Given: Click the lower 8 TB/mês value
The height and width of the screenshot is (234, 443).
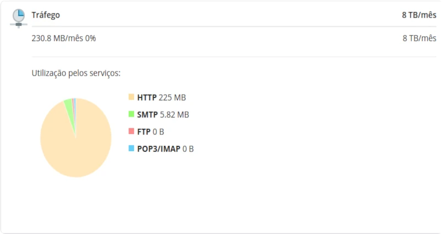Looking at the screenshot, I should pyautogui.click(x=419, y=38).
